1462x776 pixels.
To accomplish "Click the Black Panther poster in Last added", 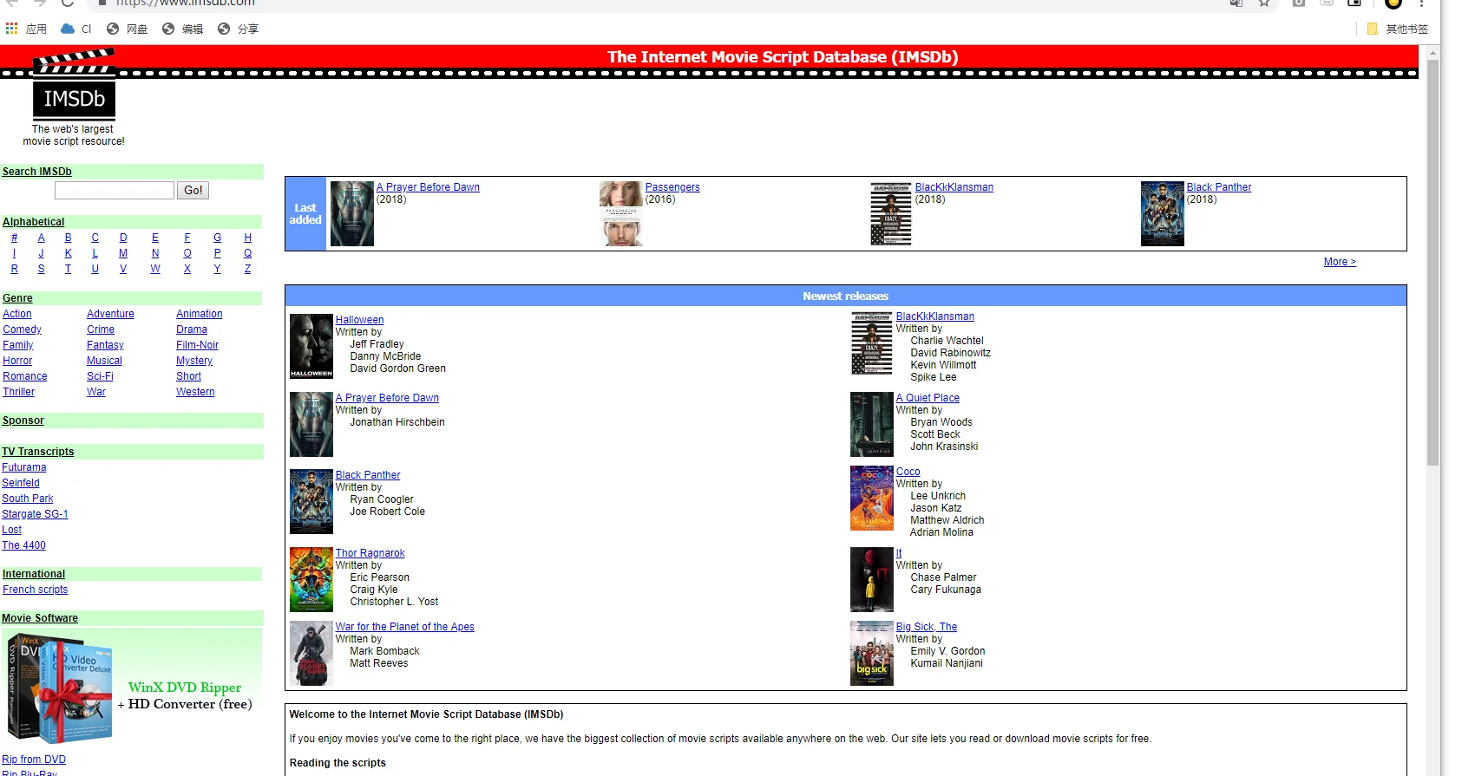I will click(x=1163, y=214).
